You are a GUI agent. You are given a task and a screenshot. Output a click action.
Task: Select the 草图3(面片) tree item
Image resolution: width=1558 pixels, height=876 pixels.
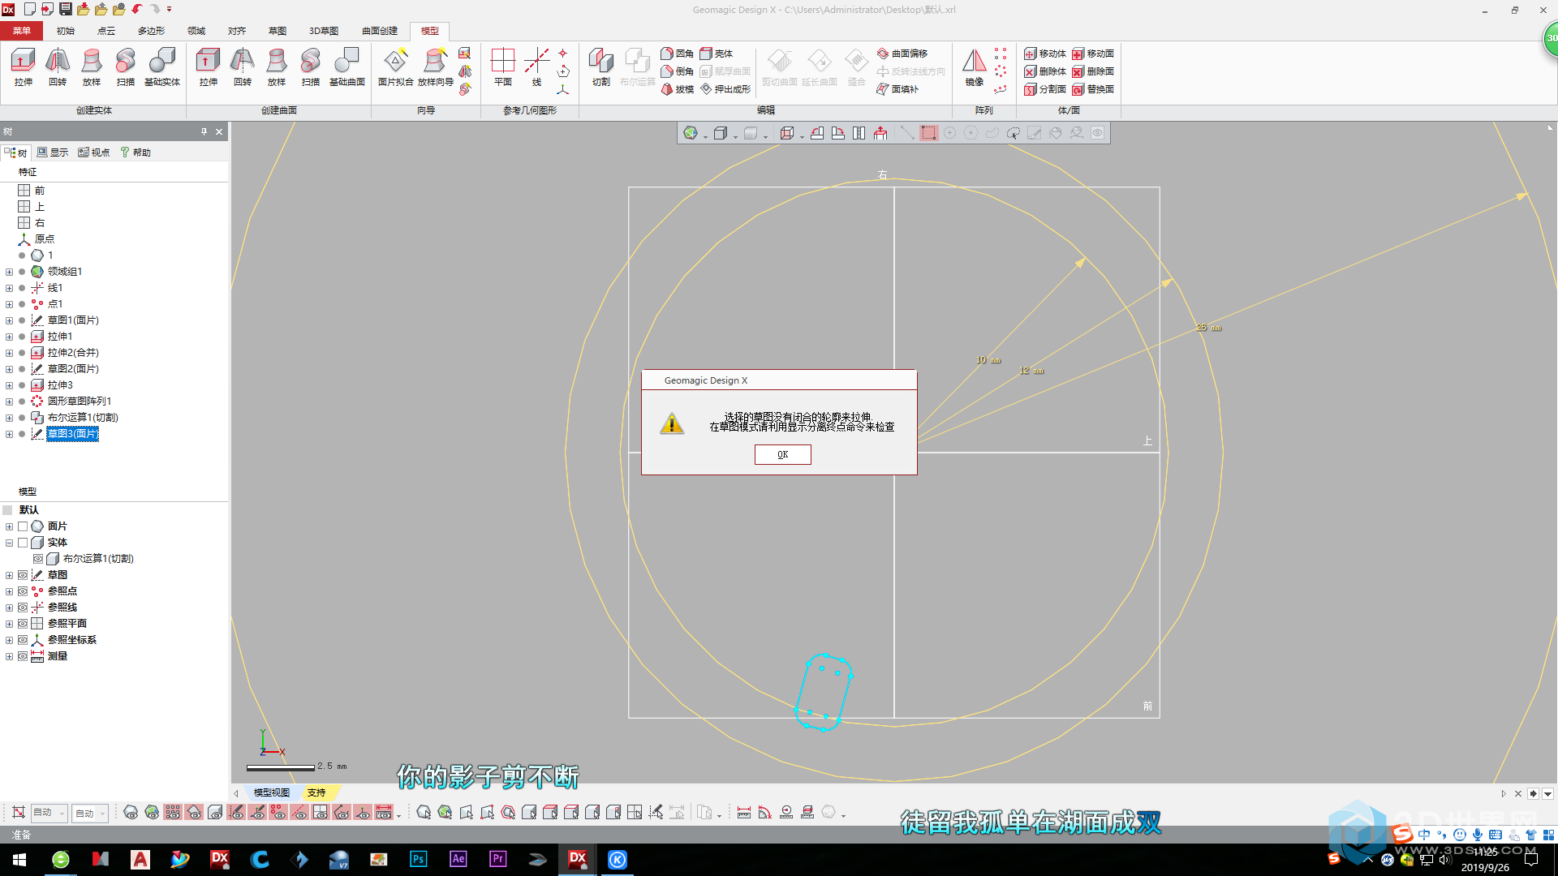(72, 434)
